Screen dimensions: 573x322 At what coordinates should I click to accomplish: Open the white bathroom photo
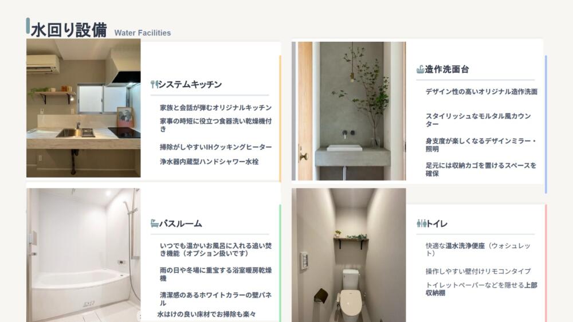click(x=83, y=255)
